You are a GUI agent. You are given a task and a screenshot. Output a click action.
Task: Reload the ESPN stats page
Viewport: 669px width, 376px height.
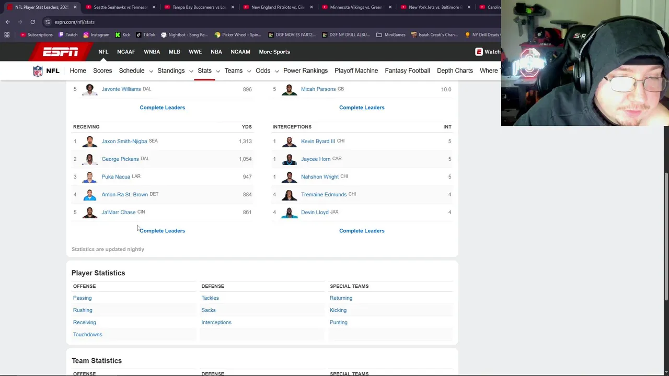[x=32, y=22]
